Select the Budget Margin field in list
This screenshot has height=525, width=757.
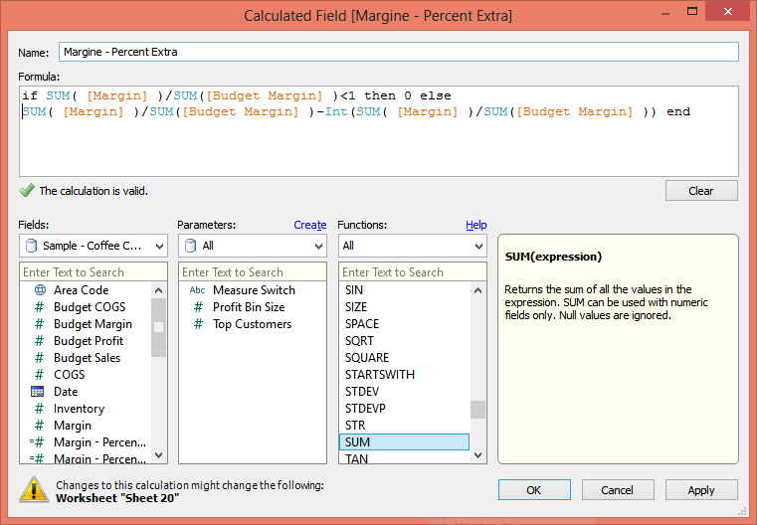pyautogui.click(x=93, y=324)
